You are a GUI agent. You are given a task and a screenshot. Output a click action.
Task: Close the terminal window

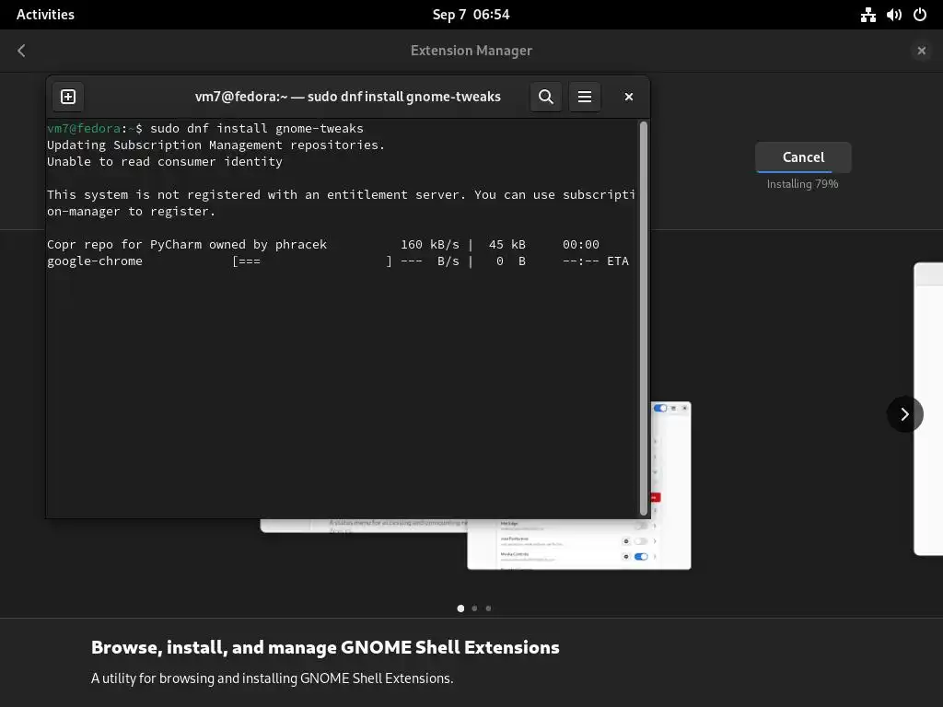click(628, 97)
